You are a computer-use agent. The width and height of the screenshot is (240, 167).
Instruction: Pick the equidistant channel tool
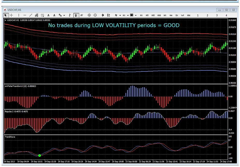point(37,15)
